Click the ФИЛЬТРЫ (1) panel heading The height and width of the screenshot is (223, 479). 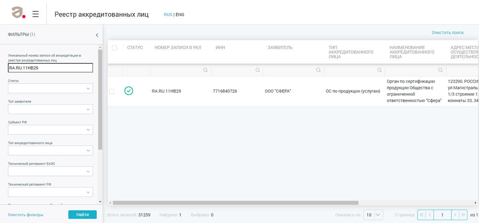[x=22, y=35]
